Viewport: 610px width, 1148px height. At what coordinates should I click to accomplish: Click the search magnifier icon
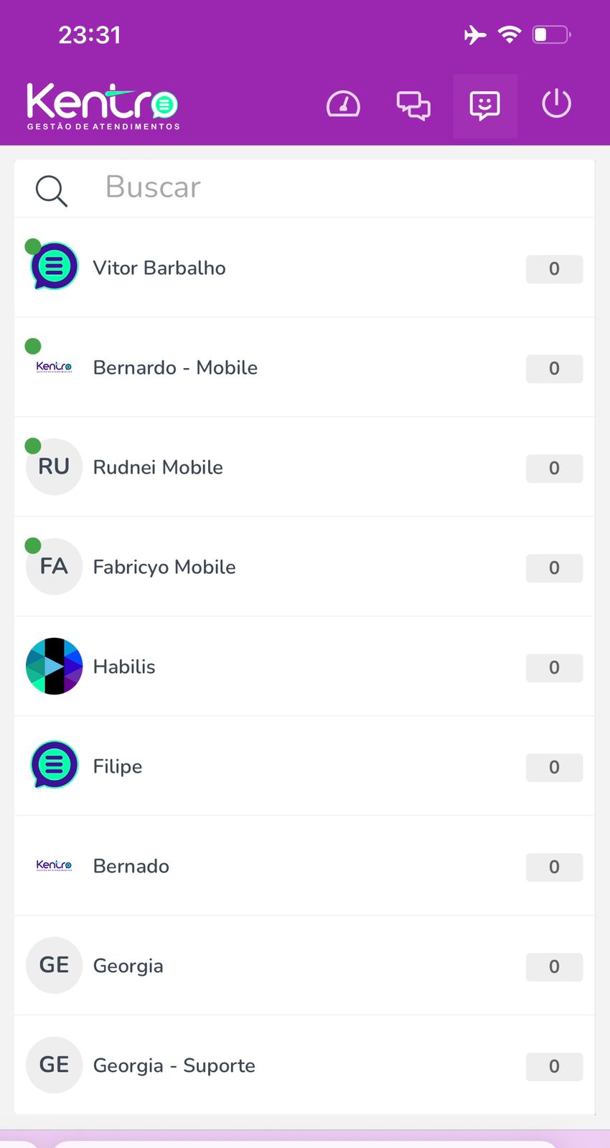(x=52, y=191)
